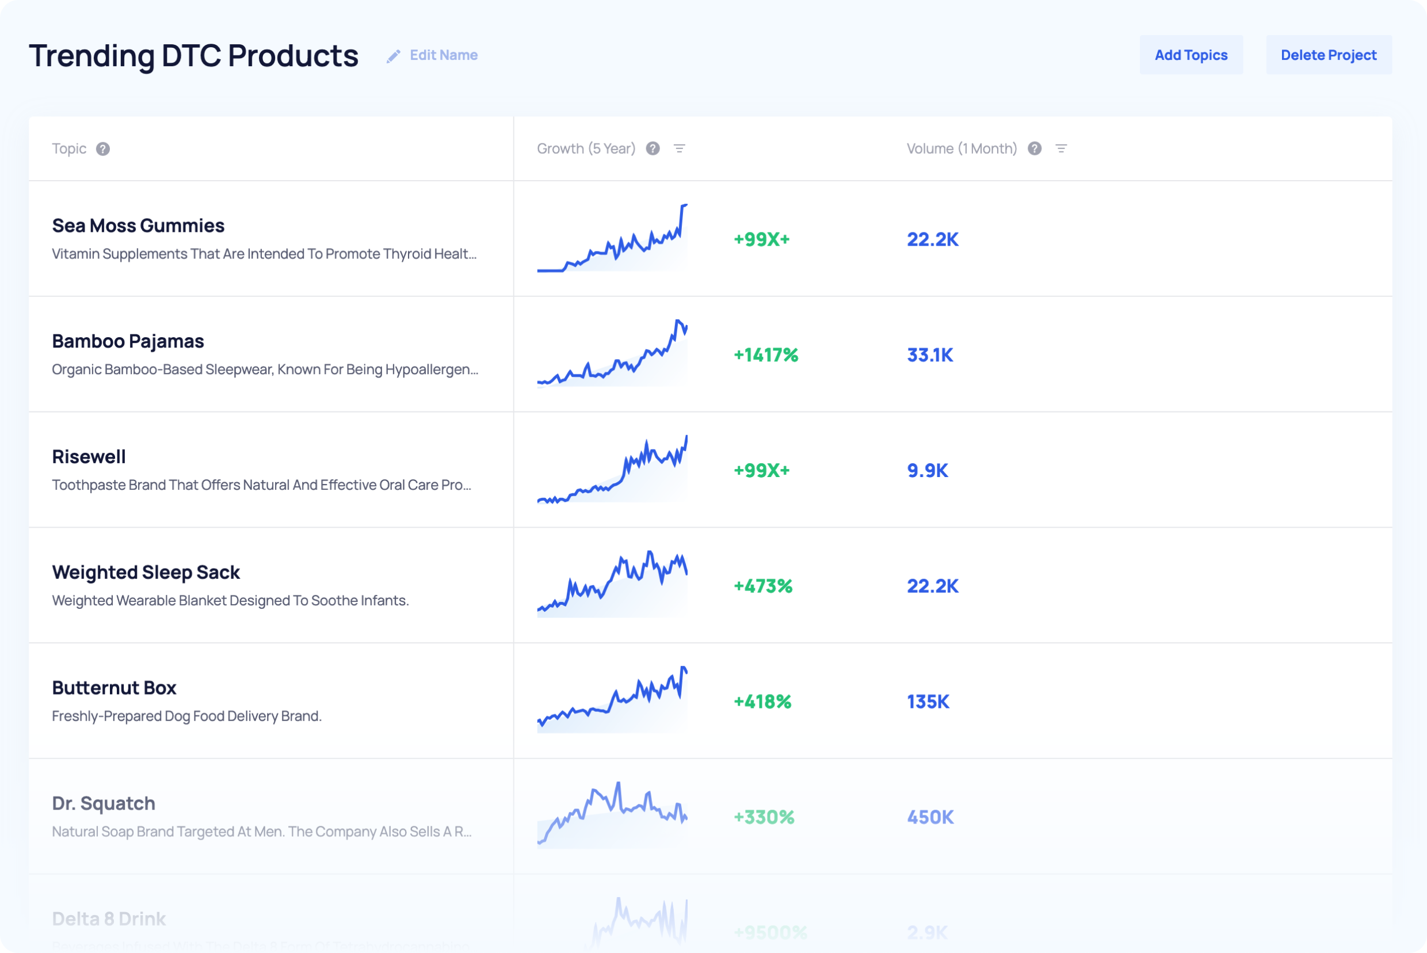1427x953 pixels.
Task: Click the pencil edit icon beside the title
Action: (x=393, y=56)
